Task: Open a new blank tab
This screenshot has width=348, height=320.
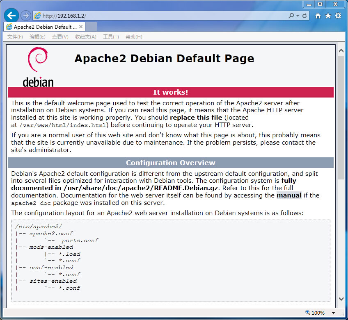Action: click(91, 27)
